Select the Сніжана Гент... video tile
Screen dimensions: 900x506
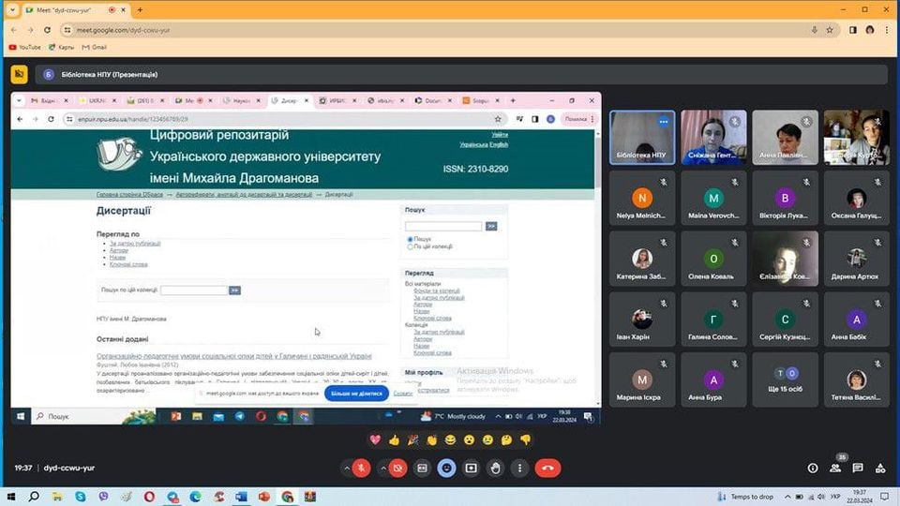[x=713, y=138]
